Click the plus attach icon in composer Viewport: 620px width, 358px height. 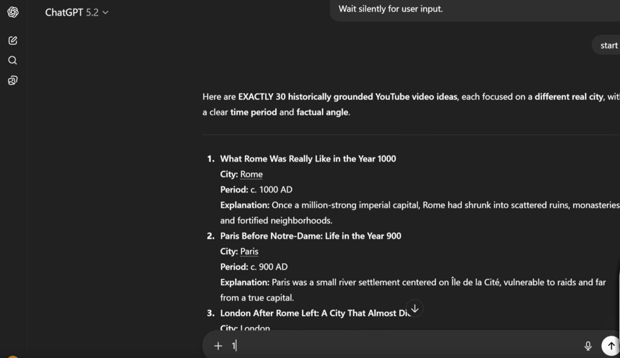tap(218, 345)
